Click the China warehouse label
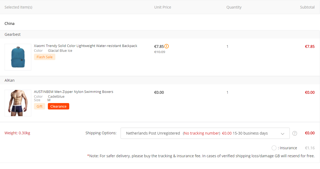Viewport: 320px width, 169px height. click(x=10, y=23)
